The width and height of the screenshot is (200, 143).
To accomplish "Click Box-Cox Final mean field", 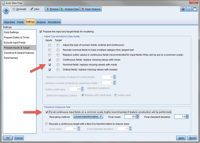I will [x=72, y=129].
